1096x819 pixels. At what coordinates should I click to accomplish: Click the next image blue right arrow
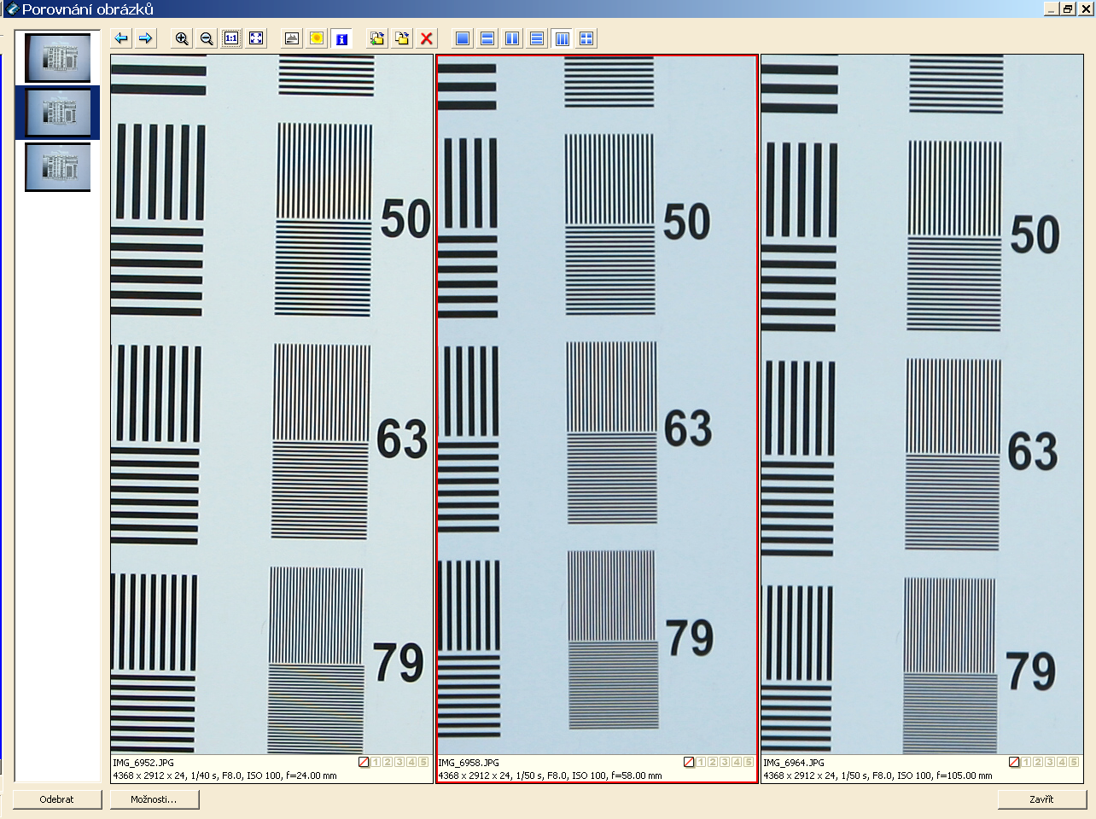[146, 38]
